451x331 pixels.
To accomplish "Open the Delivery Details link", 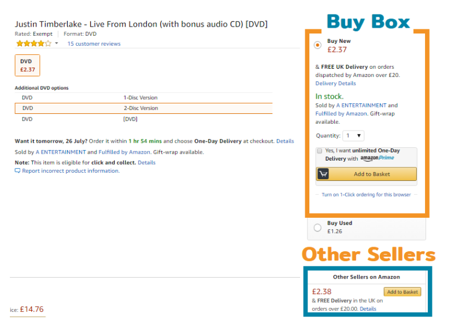I will (x=335, y=83).
